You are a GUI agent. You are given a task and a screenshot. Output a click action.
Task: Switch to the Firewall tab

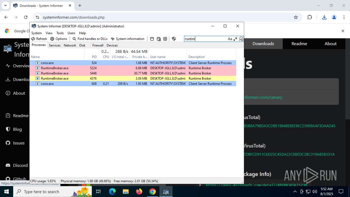click(x=98, y=45)
